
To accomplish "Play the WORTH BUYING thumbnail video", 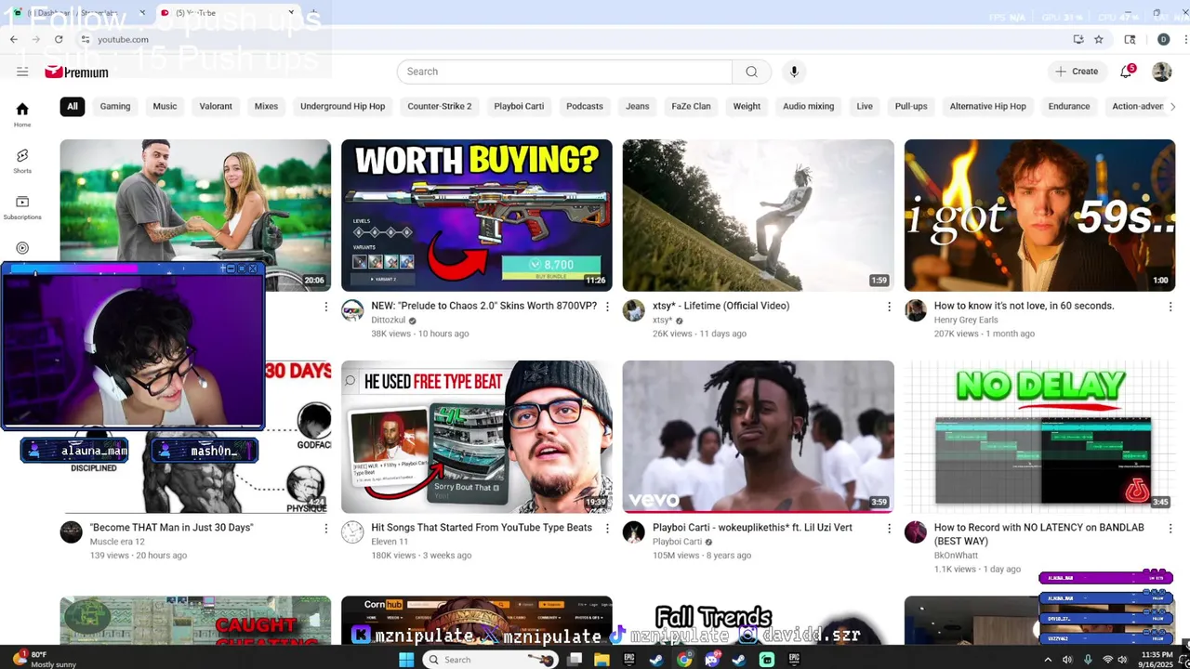I will (477, 216).
